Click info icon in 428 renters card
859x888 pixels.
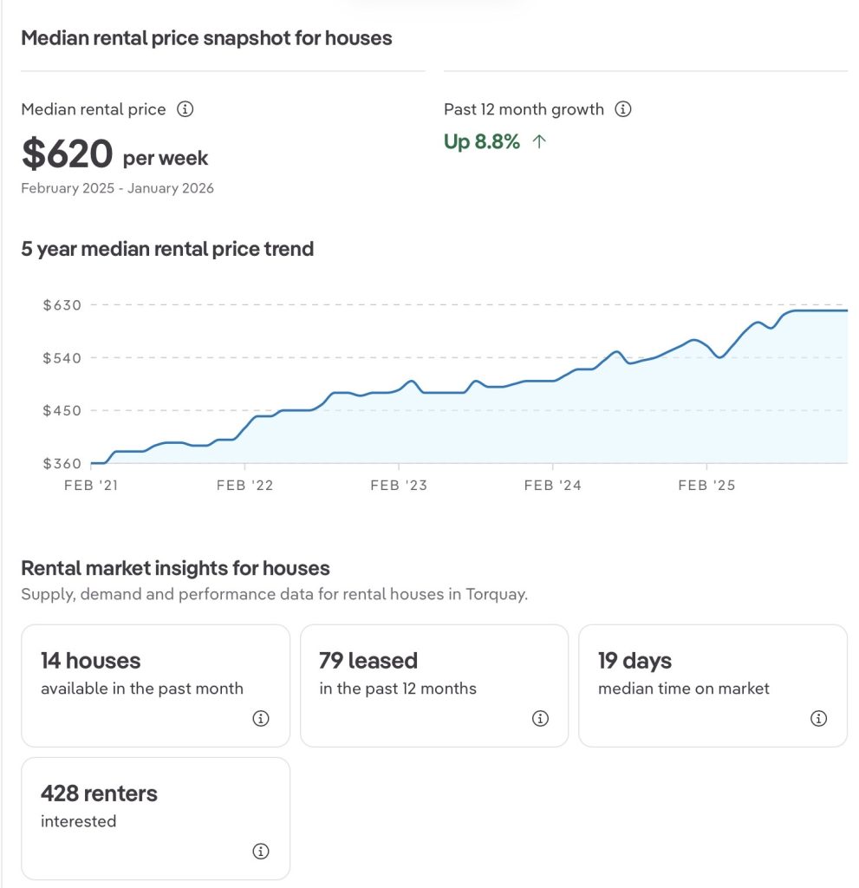(x=261, y=851)
